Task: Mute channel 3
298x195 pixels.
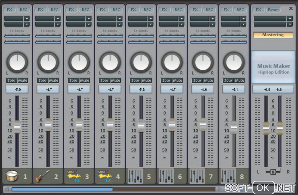Action: 85,80
